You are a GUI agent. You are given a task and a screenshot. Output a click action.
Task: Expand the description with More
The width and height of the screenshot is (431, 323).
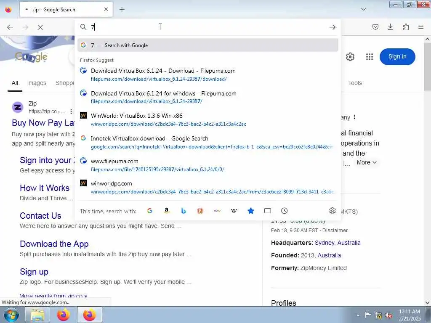[367, 162]
